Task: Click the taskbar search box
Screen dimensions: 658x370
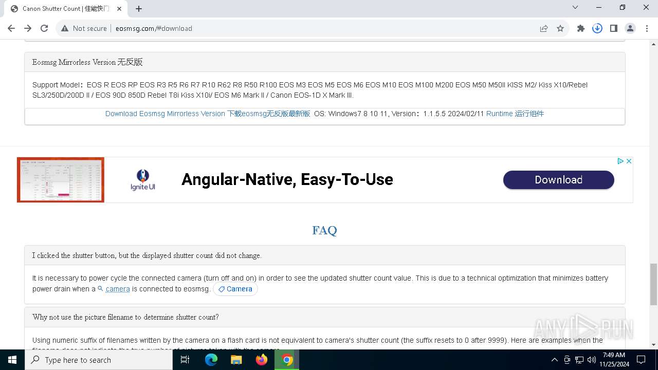Action: [x=99, y=360]
